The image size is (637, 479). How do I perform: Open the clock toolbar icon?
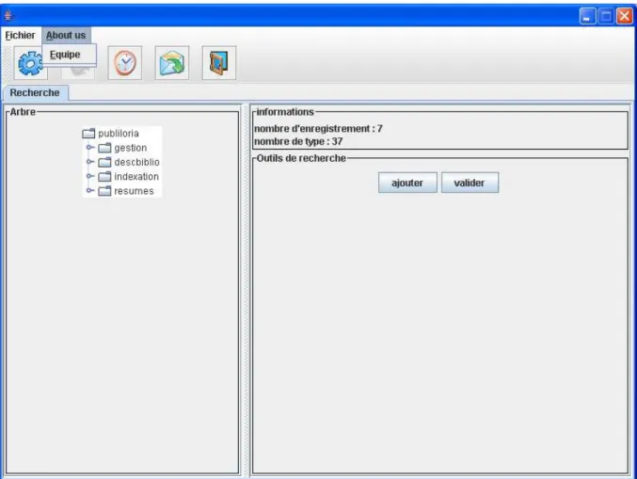point(125,63)
